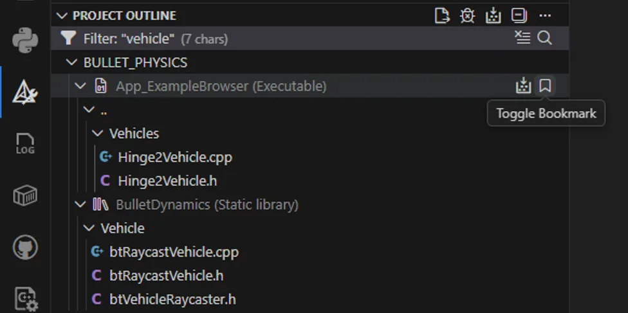Select the Vehicle folder name under BulletDynamics
Viewport: 628px width, 313px height.
tap(122, 228)
